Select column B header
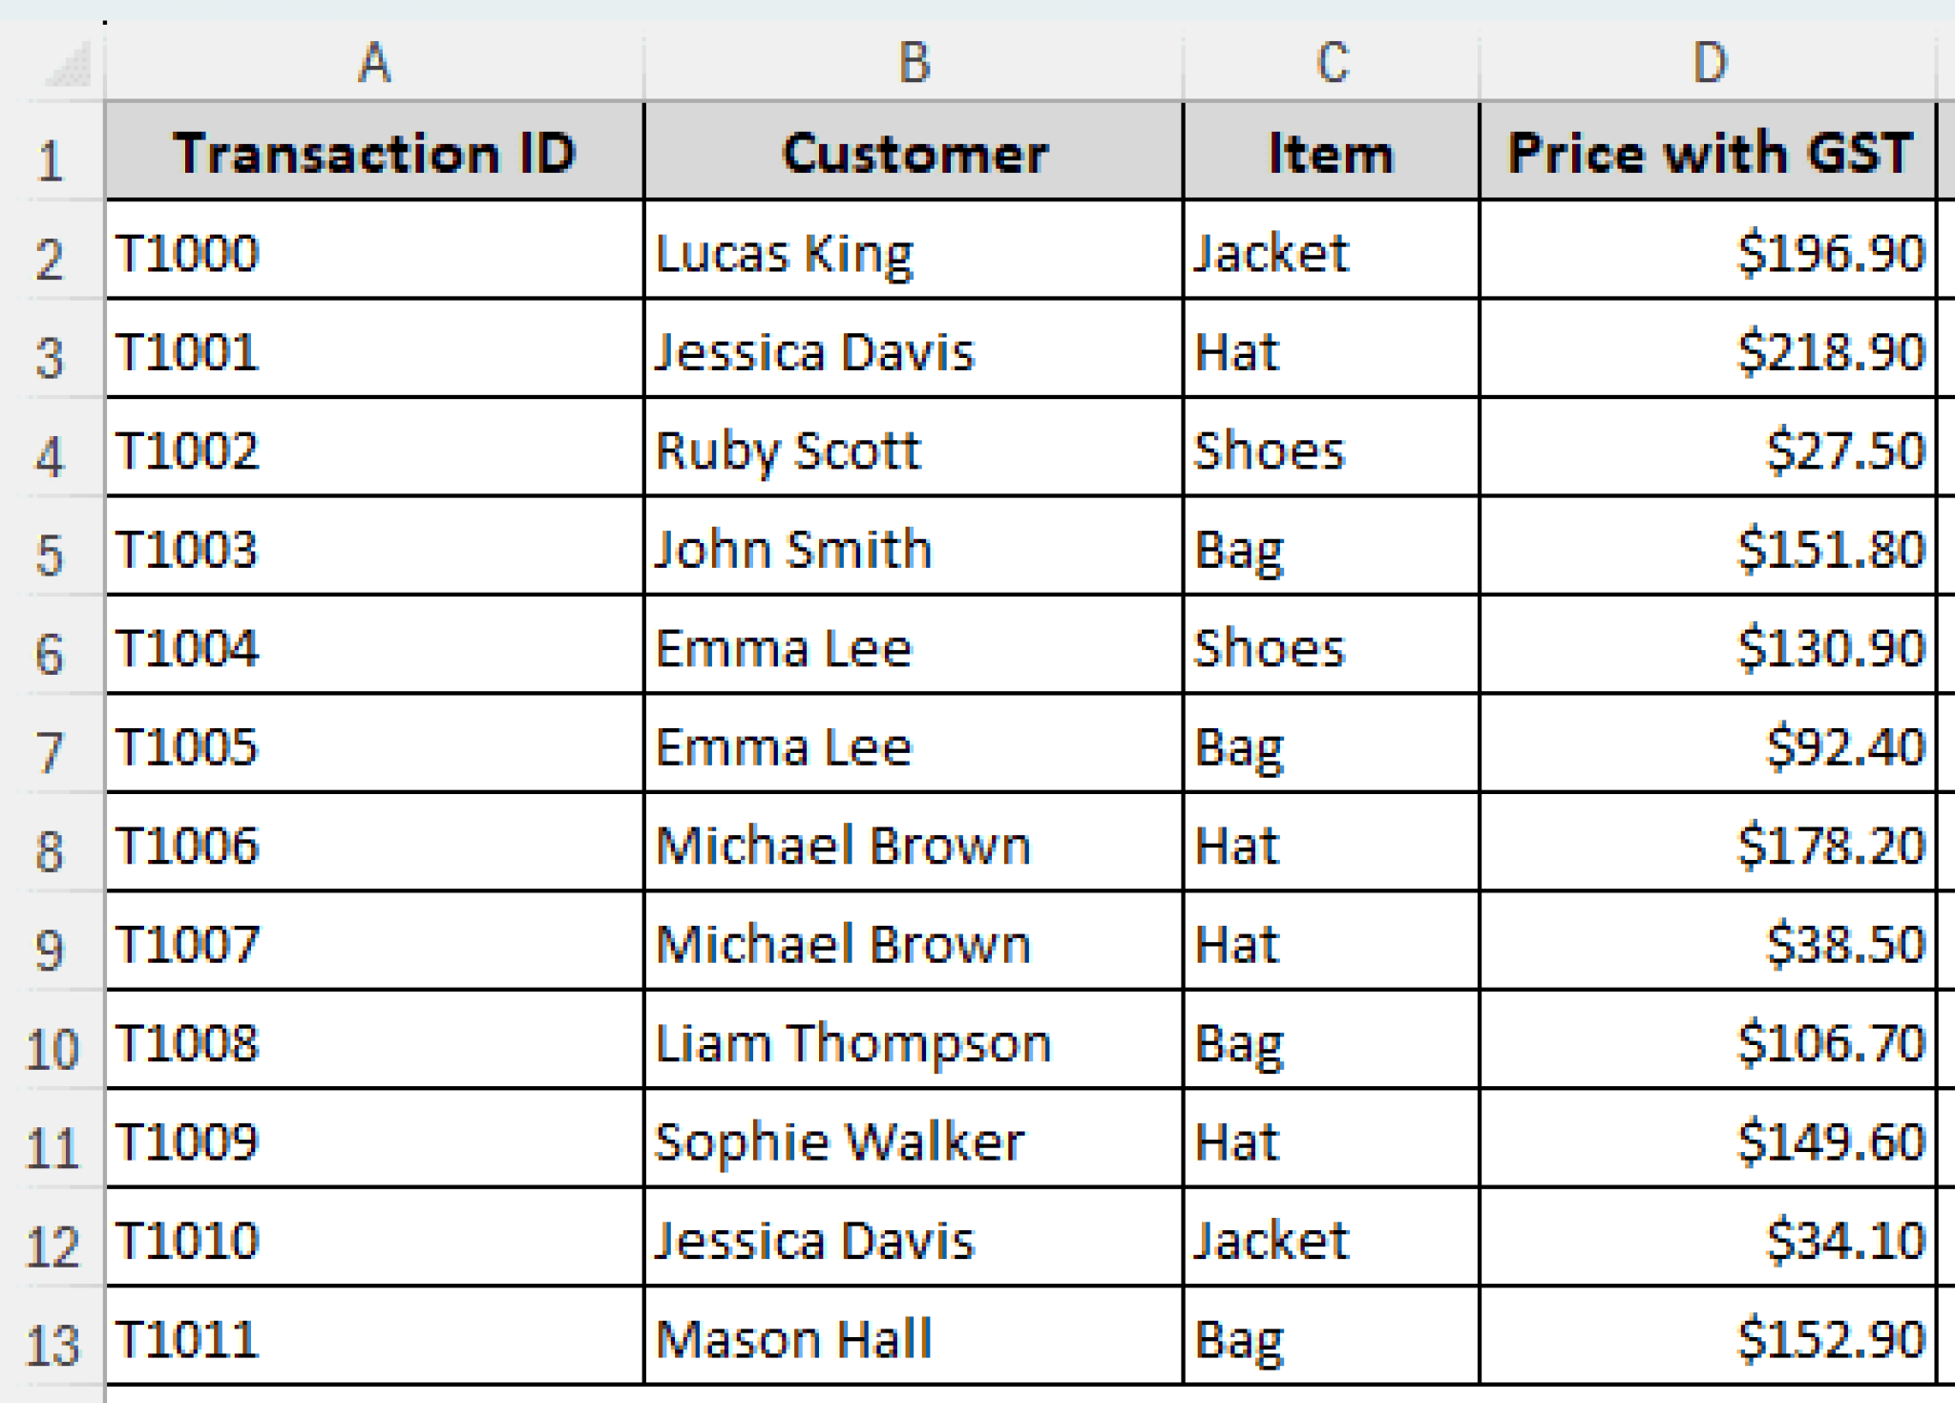This screenshot has height=1403, width=1955. pos(914,63)
